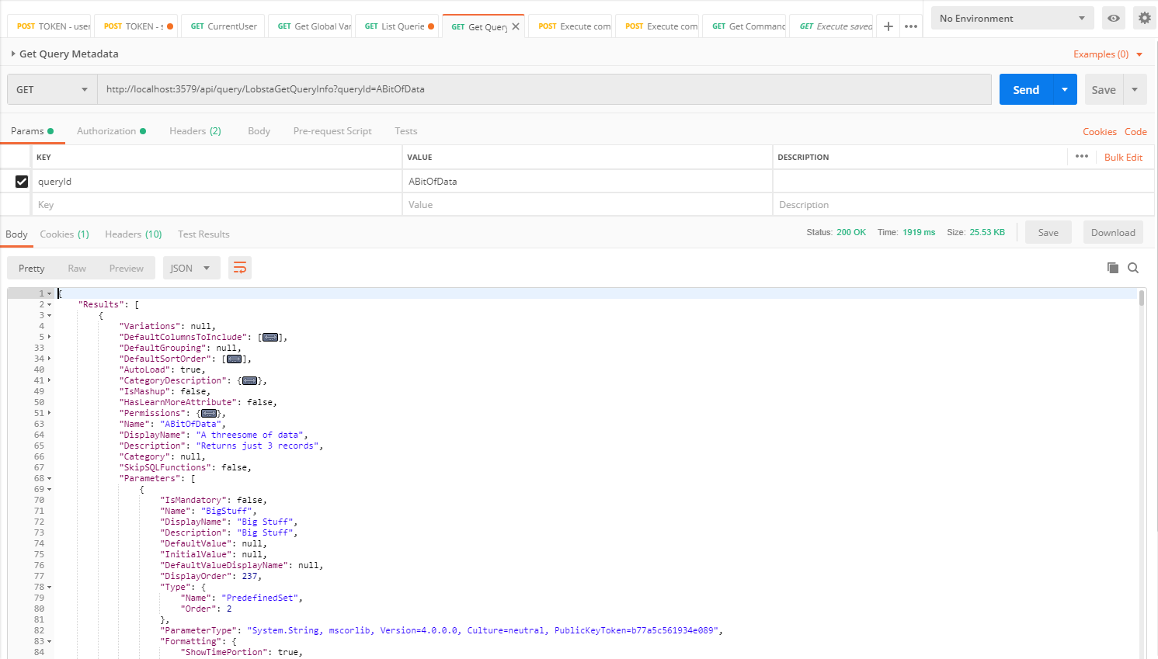1158x659 pixels.
Task: Open the JSON format dropdown
Action: (191, 268)
